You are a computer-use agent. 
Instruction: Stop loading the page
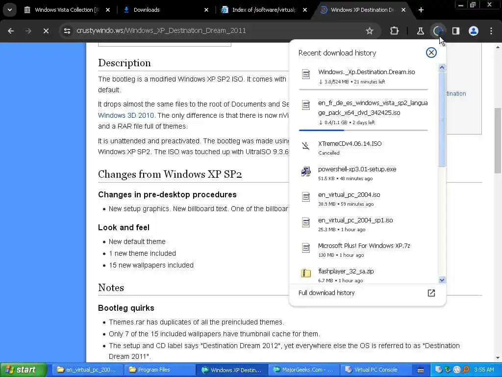tap(46, 31)
